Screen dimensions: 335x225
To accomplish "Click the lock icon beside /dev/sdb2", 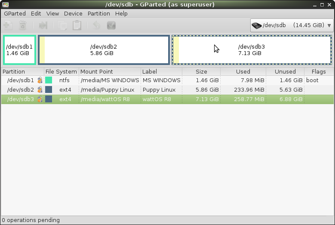I will 40,90.
